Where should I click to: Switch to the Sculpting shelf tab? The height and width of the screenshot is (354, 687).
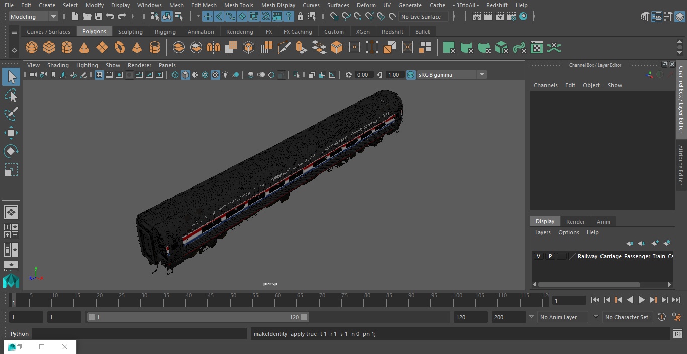point(130,32)
